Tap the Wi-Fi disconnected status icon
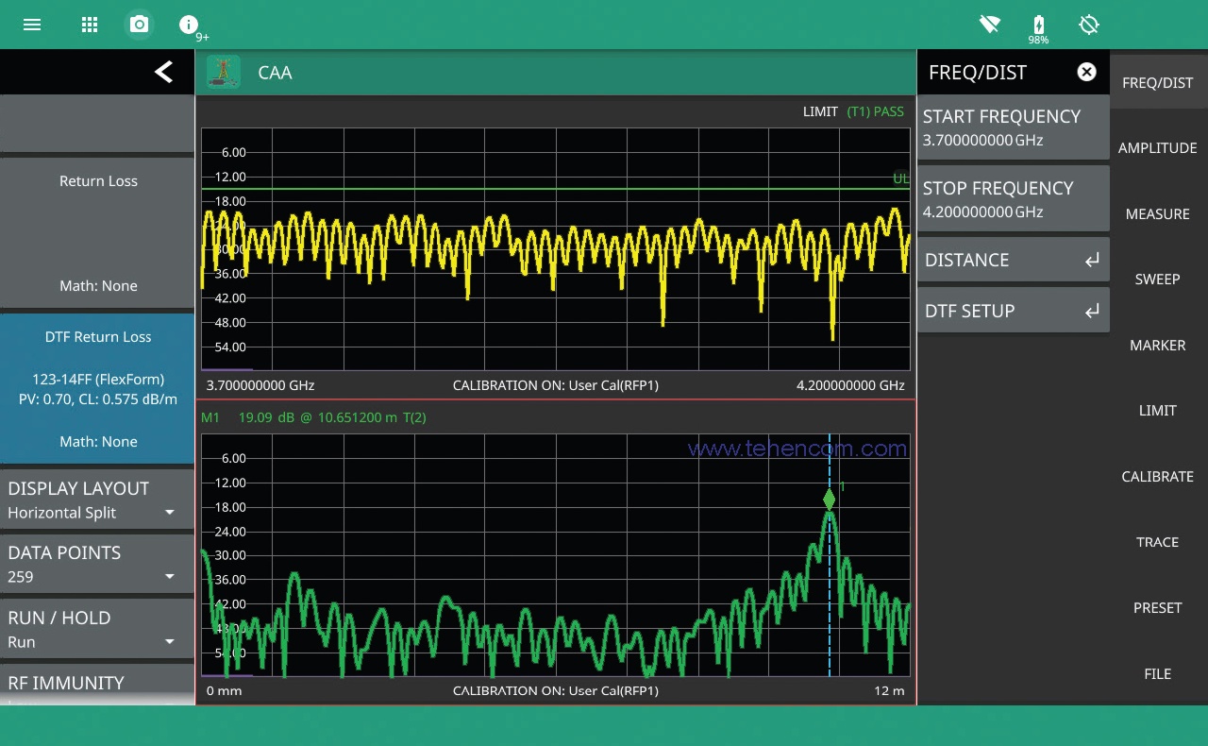Image resolution: width=1208 pixels, height=746 pixels. pos(989,25)
